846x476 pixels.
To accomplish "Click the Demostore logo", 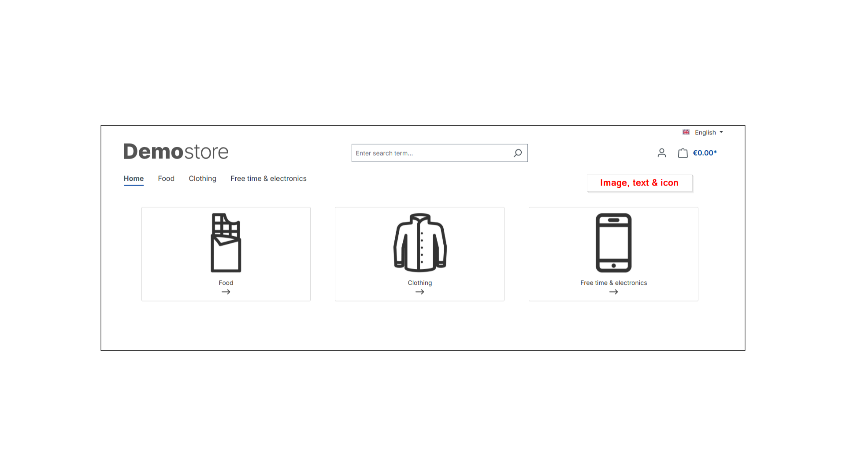I will (176, 152).
